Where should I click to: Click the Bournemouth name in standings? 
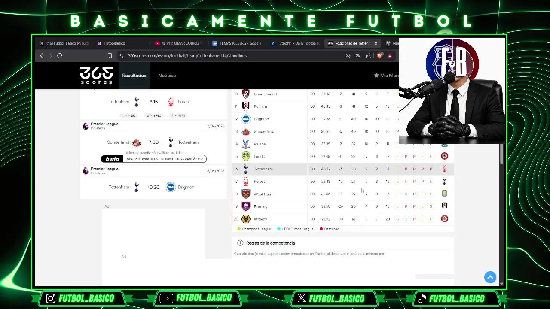(266, 94)
